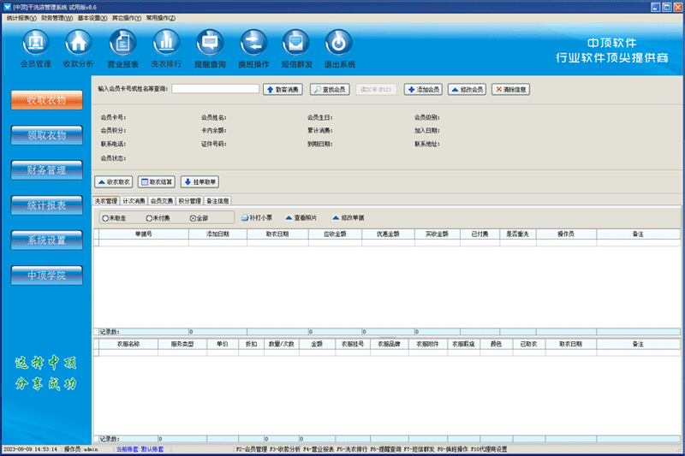Click 操作员:admin in status bar
The image size is (685, 456).
pos(80,449)
